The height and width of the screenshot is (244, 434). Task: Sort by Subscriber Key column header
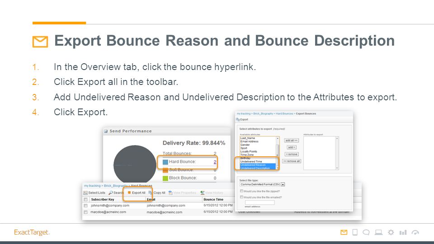coord(103,199)
